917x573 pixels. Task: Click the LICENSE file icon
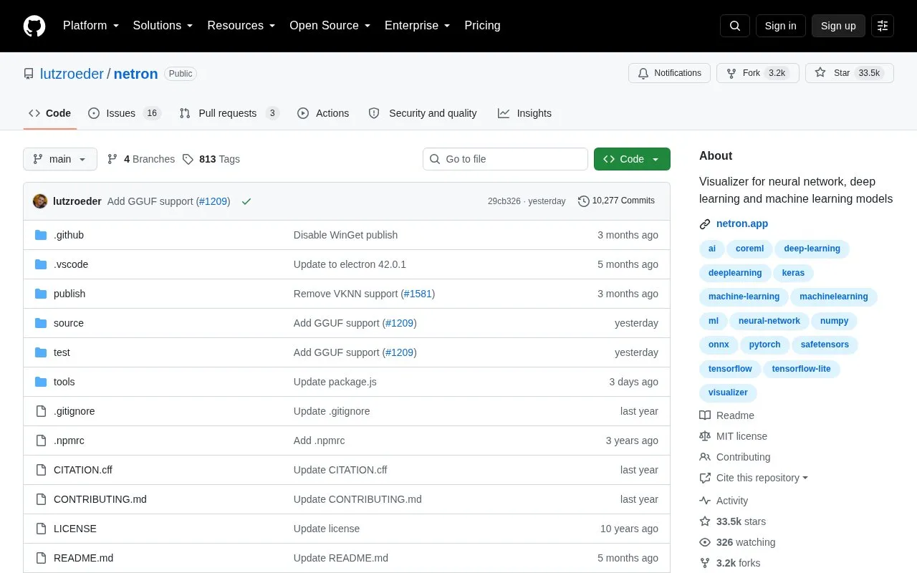pos(41,529)
